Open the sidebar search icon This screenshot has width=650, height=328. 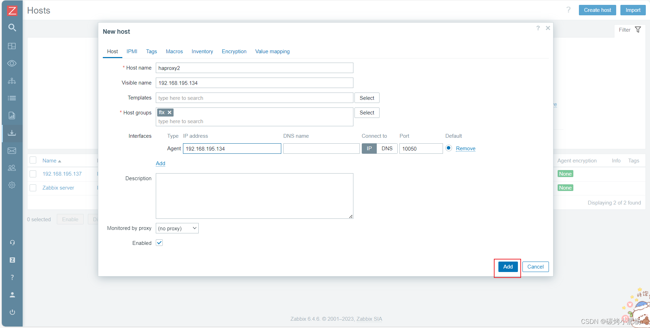[12, 27]
